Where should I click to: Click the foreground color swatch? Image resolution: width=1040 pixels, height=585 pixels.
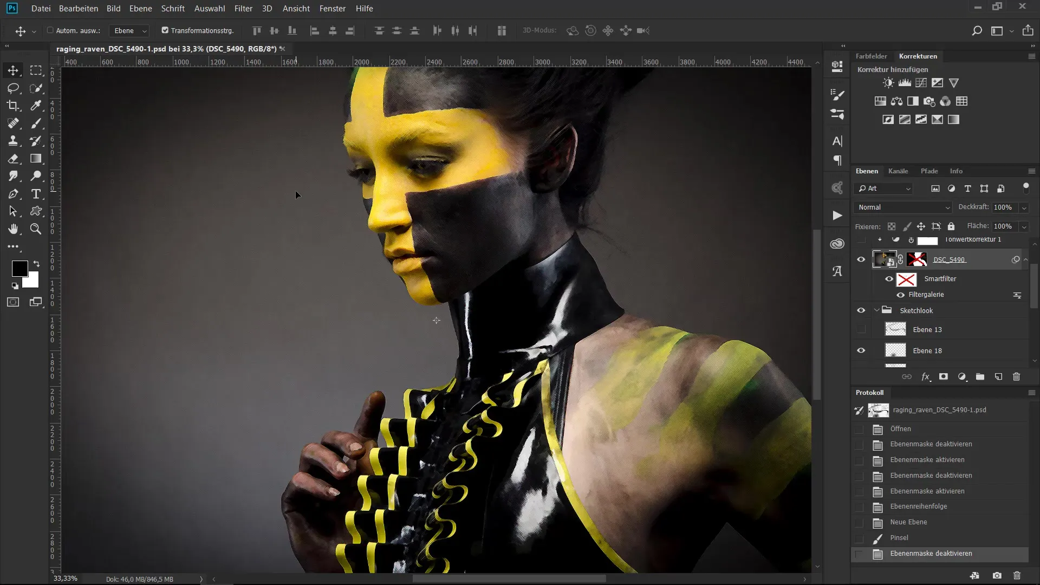pyautogui.click(x=19, y=268)
